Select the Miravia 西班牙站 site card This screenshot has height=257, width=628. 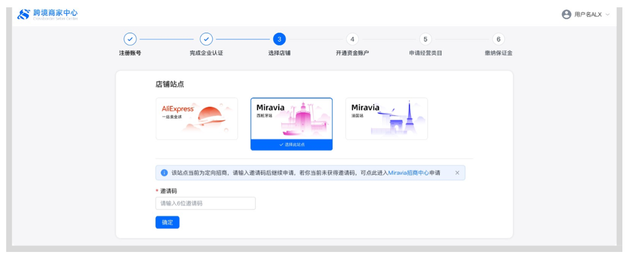[291, 119]
